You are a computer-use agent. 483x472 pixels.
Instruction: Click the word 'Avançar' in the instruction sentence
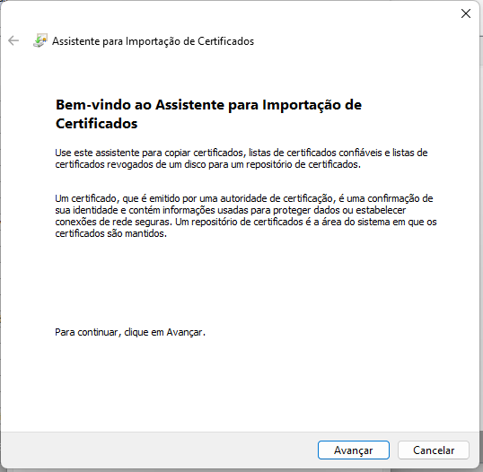tap(184, 332)
